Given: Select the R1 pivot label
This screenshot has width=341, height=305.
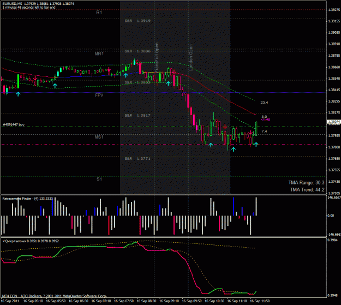Looking at the screenshot, I should click(x=99, y=13).
